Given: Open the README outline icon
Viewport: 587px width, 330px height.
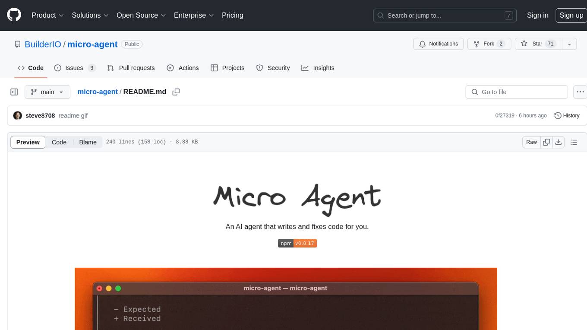Looking at the screenshot, I should pos(574,142).
